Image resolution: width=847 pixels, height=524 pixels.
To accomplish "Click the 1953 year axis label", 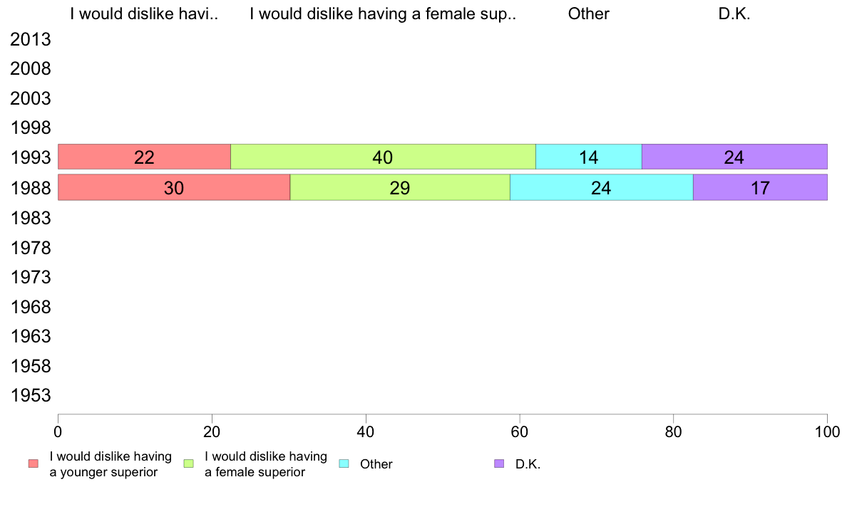I will tap(30, 396).
